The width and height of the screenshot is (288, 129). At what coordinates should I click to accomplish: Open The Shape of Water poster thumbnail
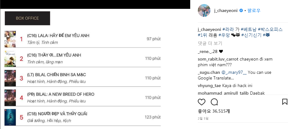tap(10, 117)
